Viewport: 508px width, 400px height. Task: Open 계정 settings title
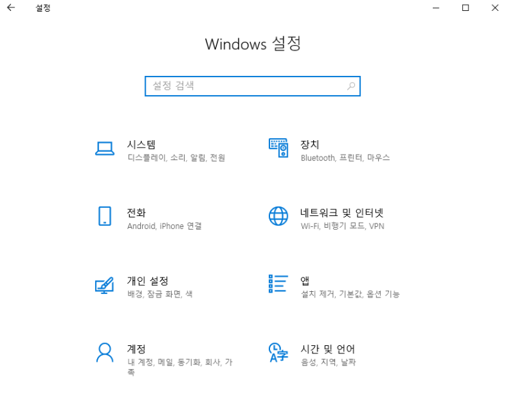[136, 349]
